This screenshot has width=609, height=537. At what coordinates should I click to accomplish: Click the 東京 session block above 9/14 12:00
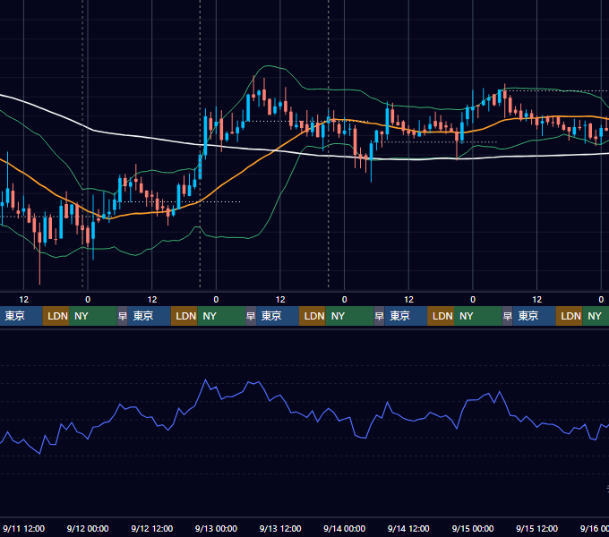click(x=406, y=316)
